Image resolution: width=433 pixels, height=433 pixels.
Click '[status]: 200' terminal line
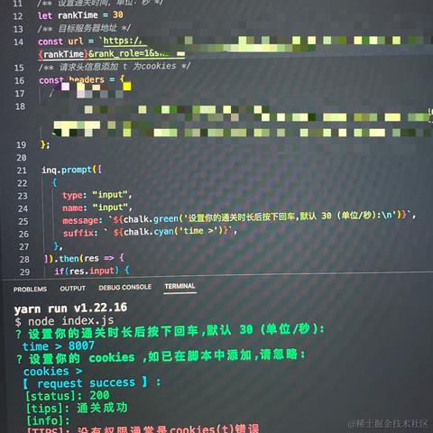(x=68, y=396)
